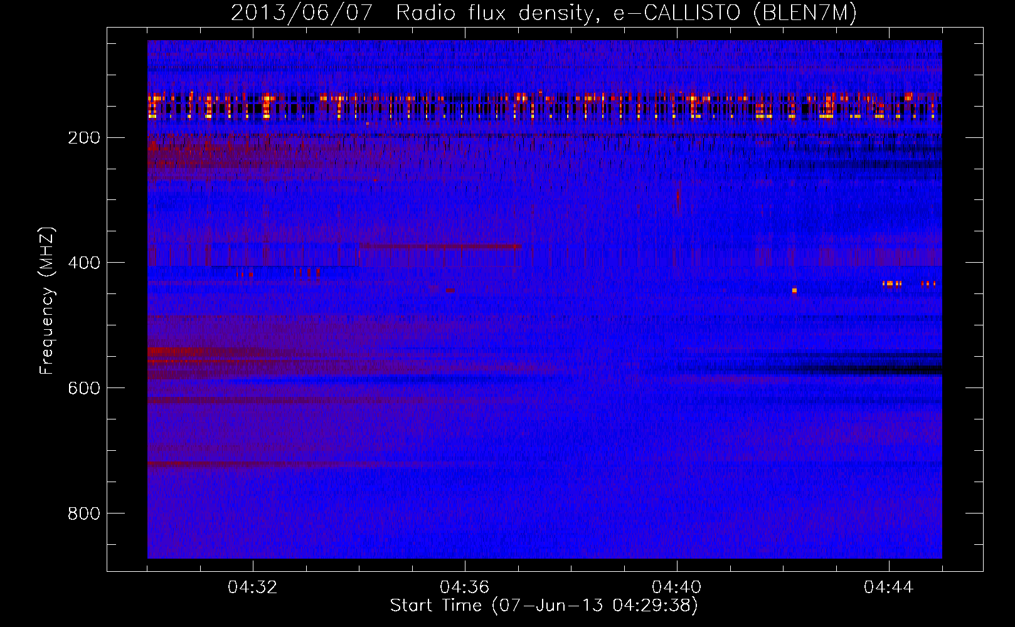
Task: Click the 200 frequency tick label
Action: point(84,138)
